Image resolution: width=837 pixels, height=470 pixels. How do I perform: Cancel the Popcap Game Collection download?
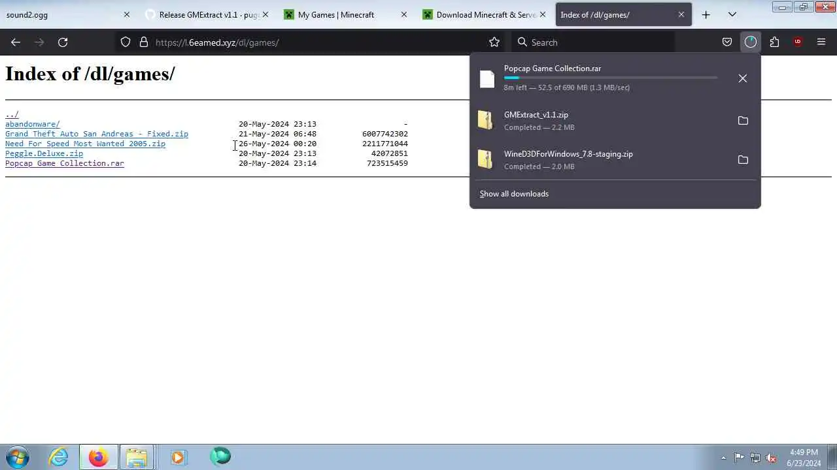(x=743, y=78)
